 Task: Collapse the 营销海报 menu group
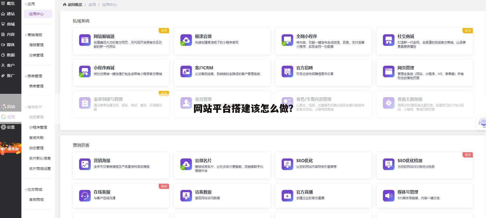coord(26,35)
